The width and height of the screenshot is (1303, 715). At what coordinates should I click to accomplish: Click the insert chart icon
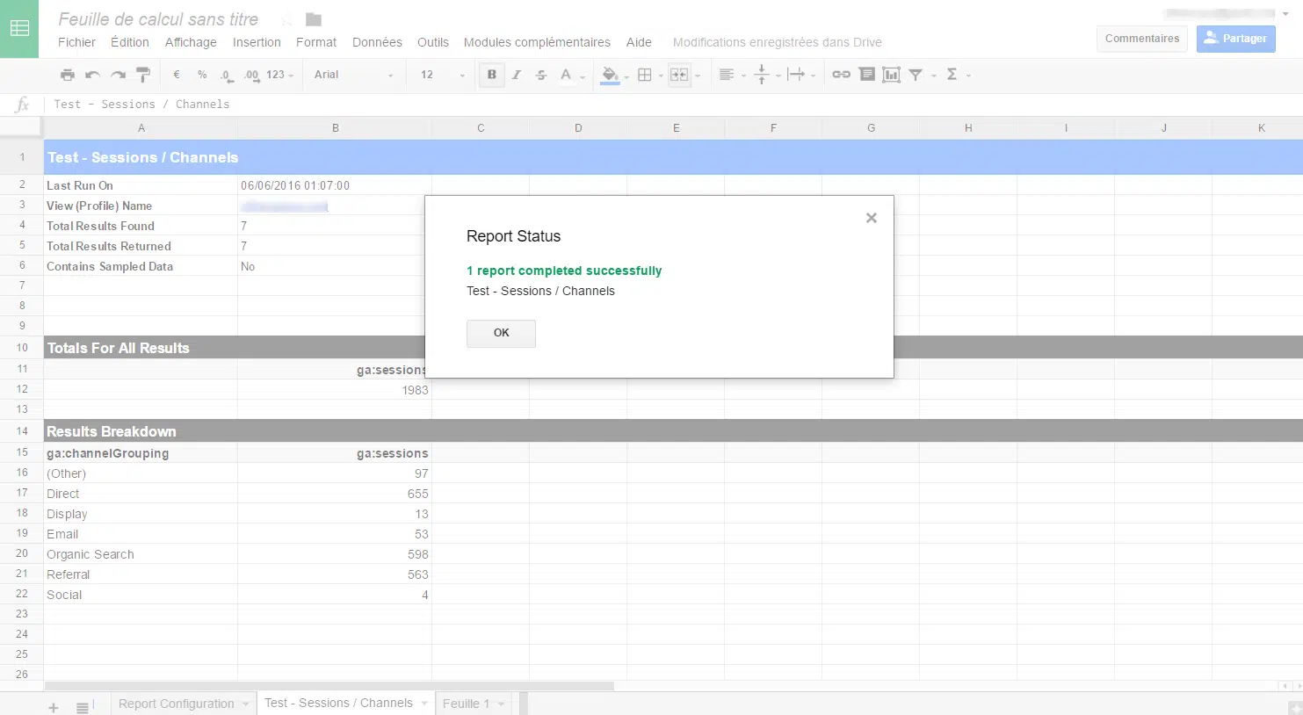coord(891,75)
